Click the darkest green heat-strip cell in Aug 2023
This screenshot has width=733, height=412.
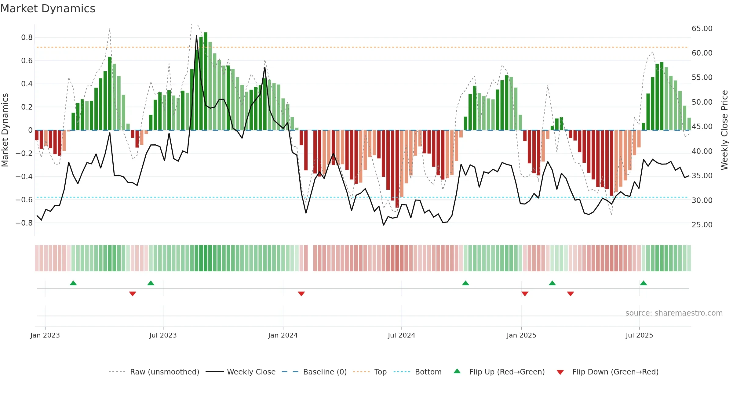[206, 258]
